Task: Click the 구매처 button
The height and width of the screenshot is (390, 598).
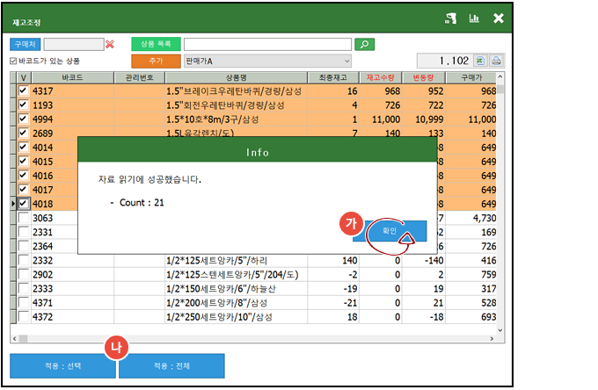Action: click(x=26, y=44)
